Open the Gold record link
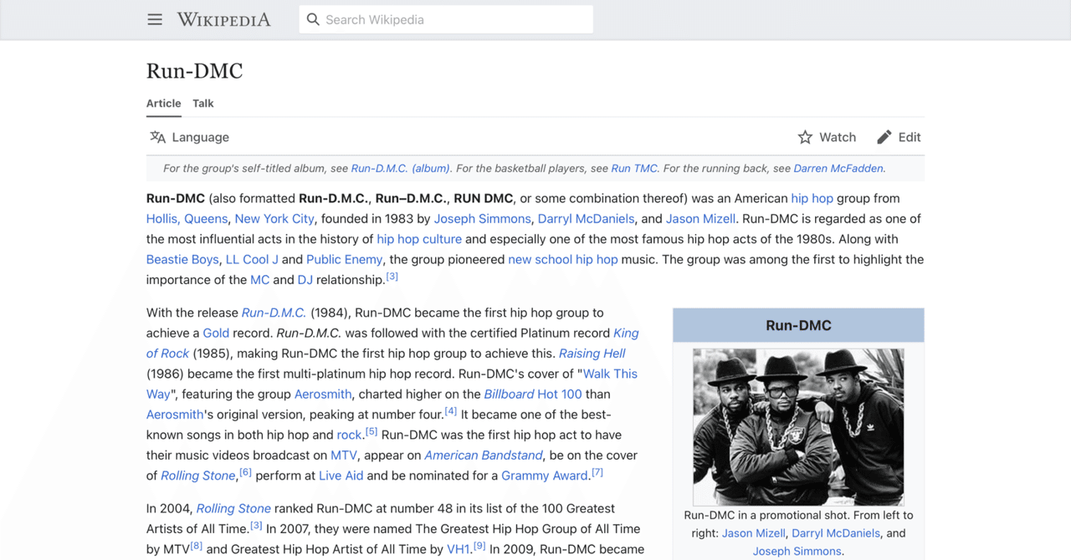 point(216,333)
